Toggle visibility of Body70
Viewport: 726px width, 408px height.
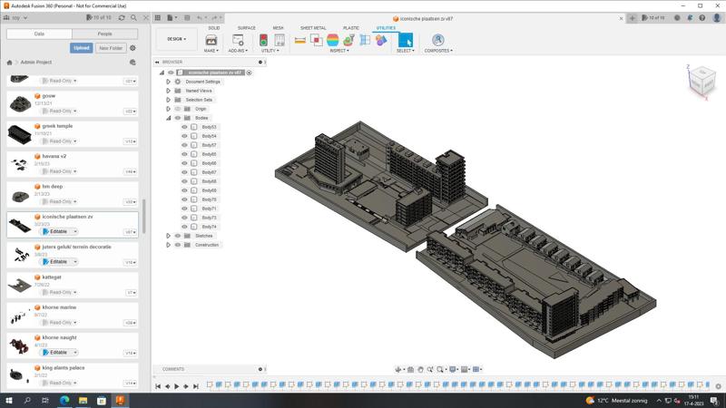tap(184, 199)
